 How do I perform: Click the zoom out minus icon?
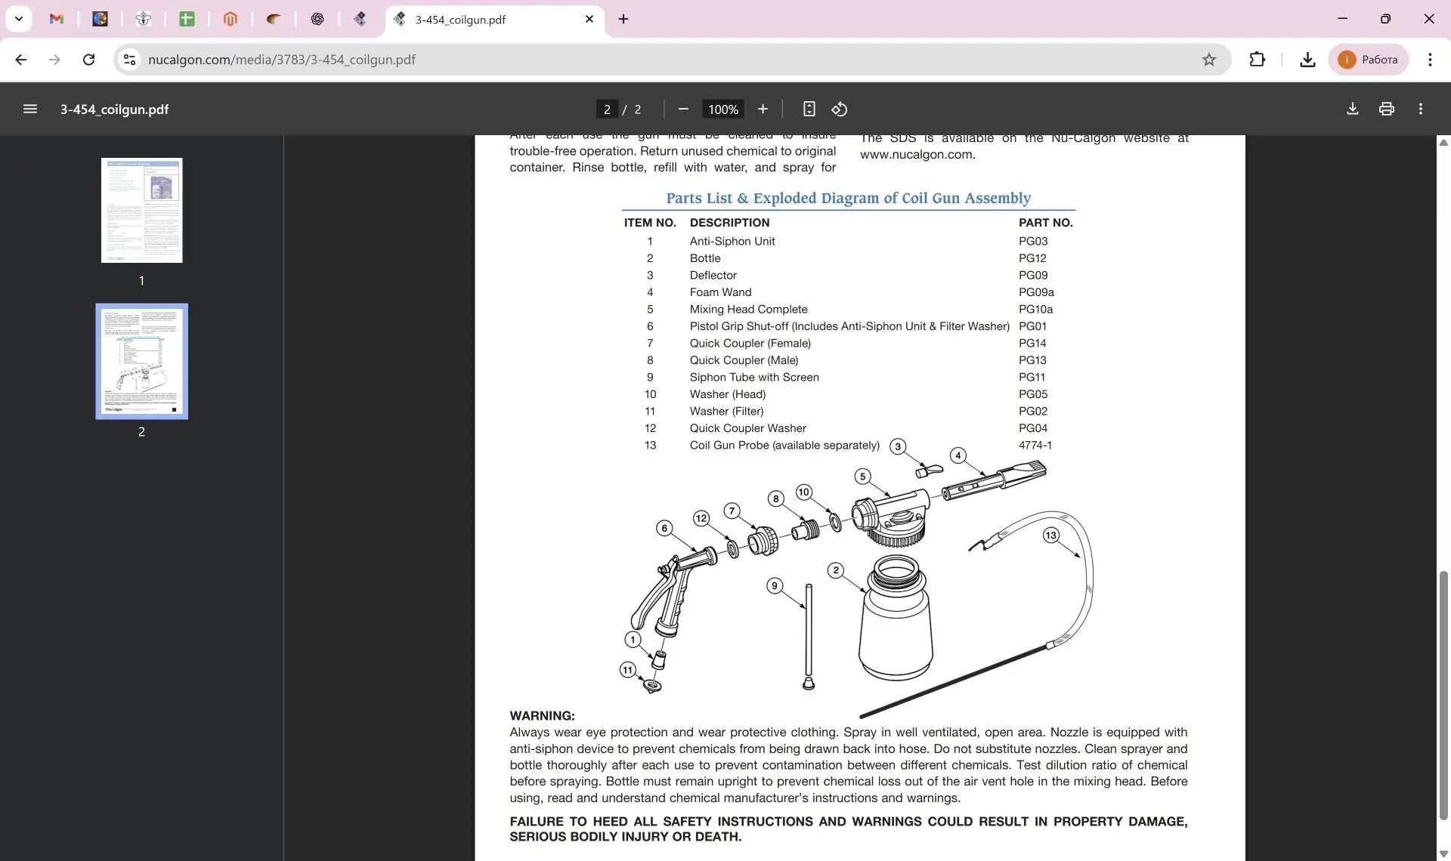pyautogui.click(x=683, y=109)
